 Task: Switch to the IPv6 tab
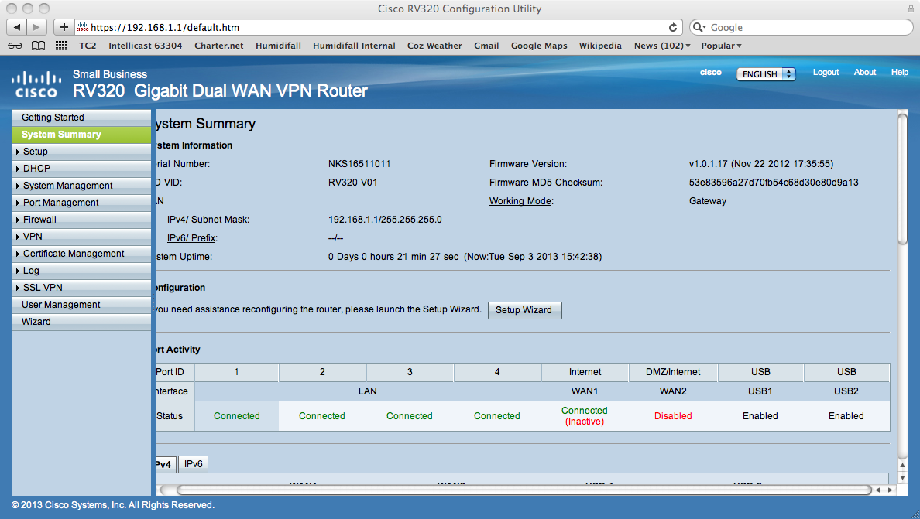pyautogui.click(x=193, y=464)
